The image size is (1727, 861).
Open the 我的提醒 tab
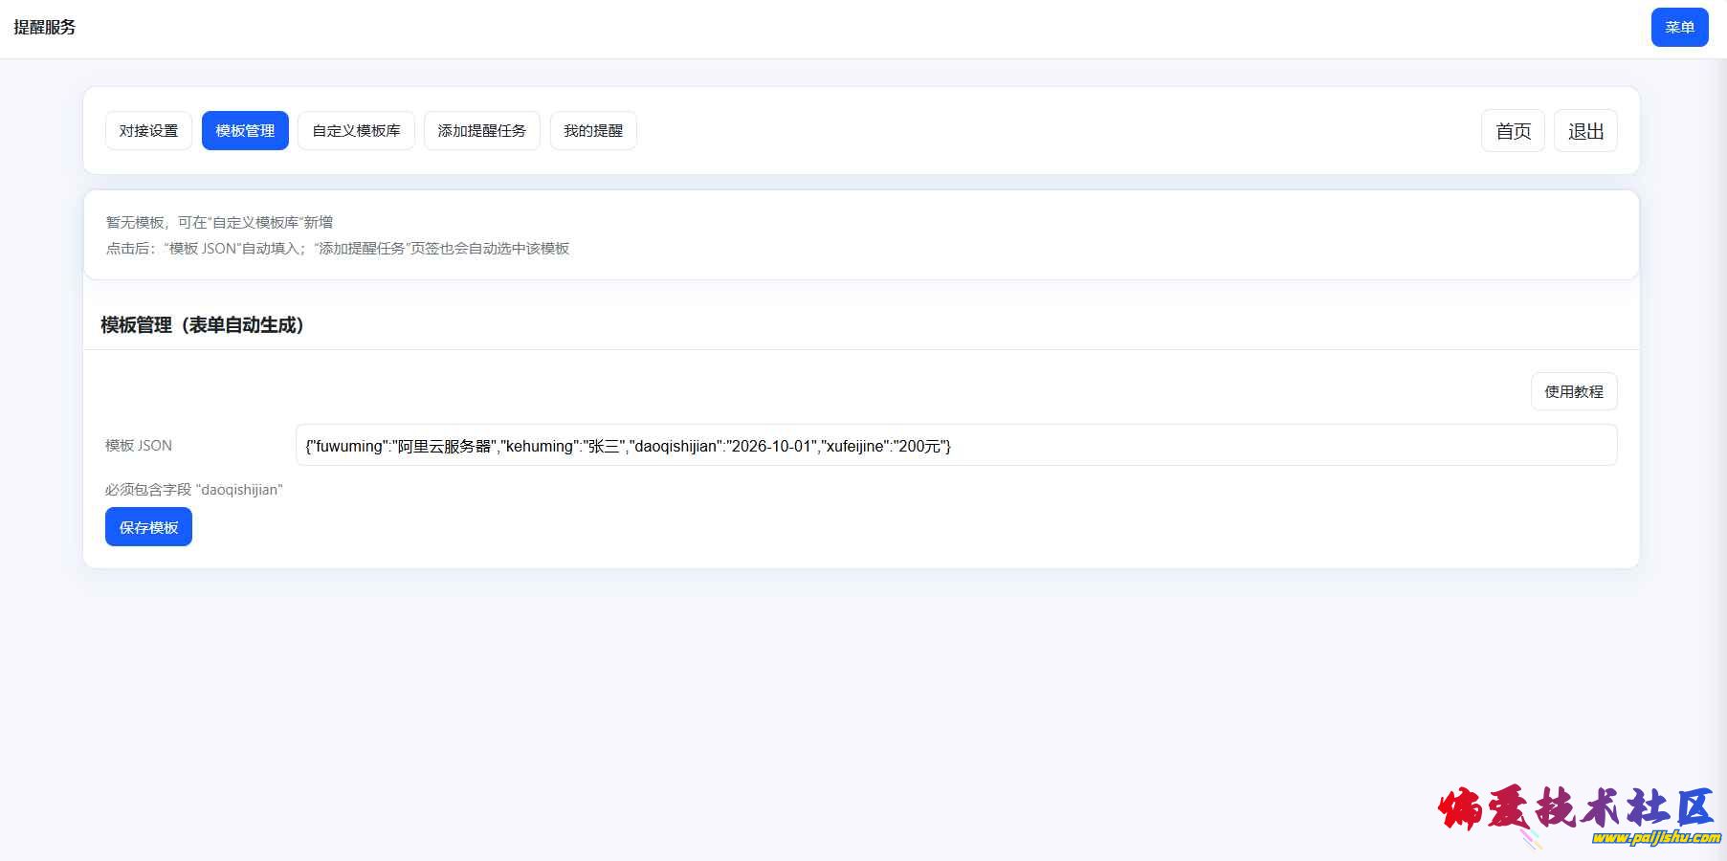[592, 131]
